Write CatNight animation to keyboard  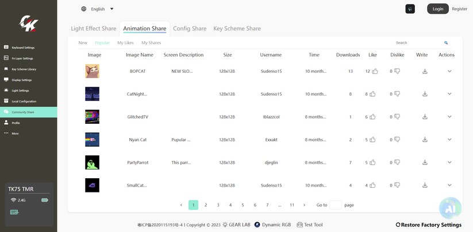[x=425, y=94]
